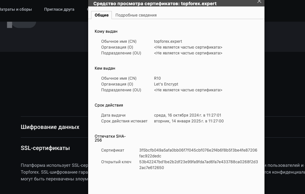This screenshot has width=305, height=194.
Task: Open the Пригласи друга menu item
Action: (x=59, y=9)
